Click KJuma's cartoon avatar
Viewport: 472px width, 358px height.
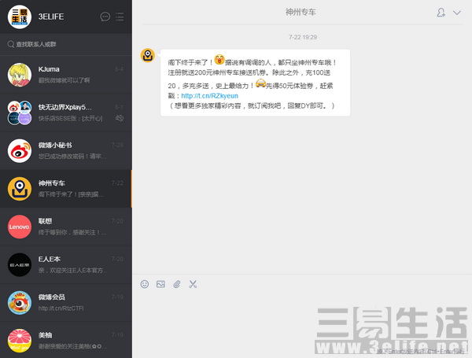[x=20, y=75]
